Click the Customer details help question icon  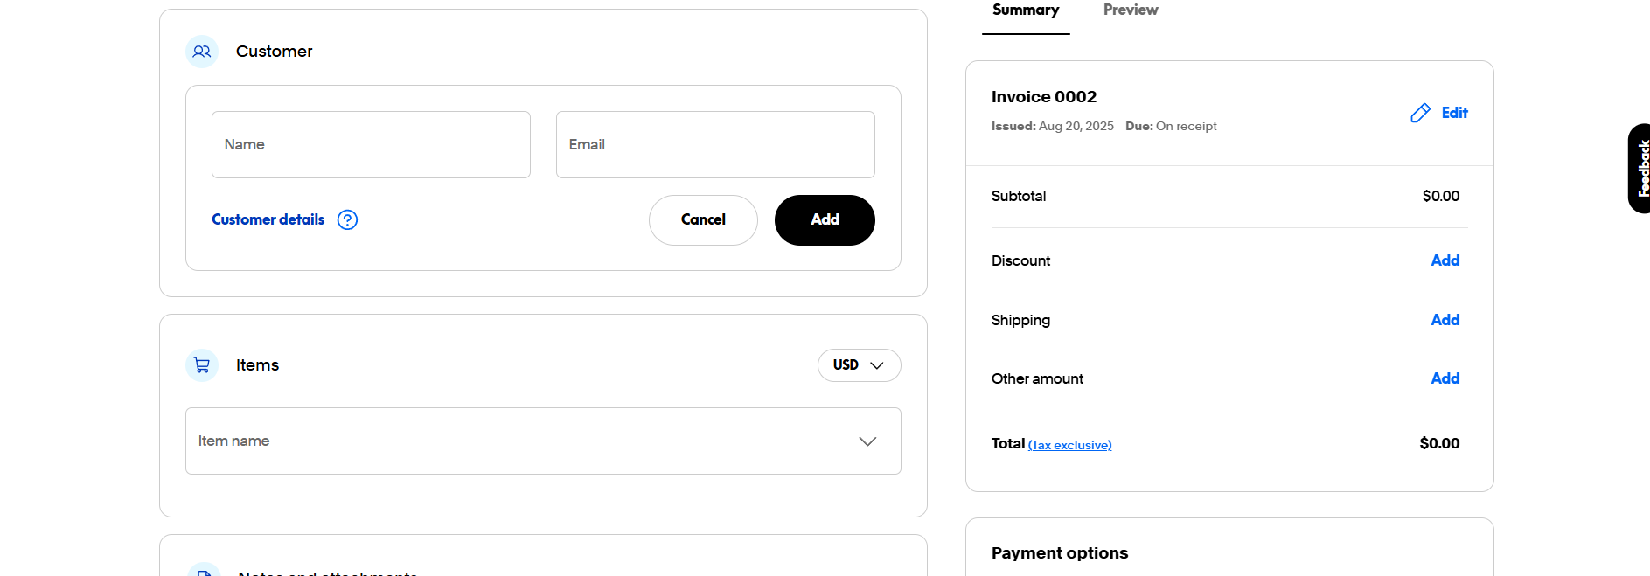(347, 220)
